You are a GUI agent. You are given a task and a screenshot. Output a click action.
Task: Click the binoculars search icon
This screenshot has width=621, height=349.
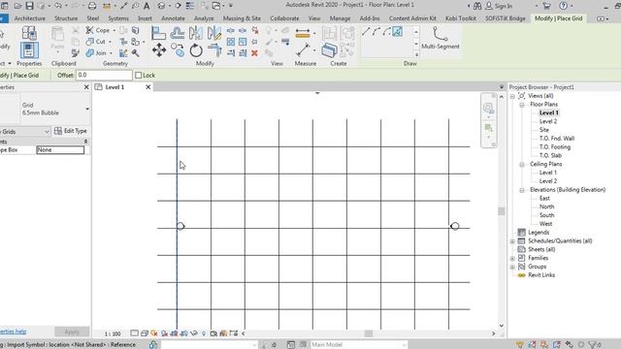(x=477, y=6)
